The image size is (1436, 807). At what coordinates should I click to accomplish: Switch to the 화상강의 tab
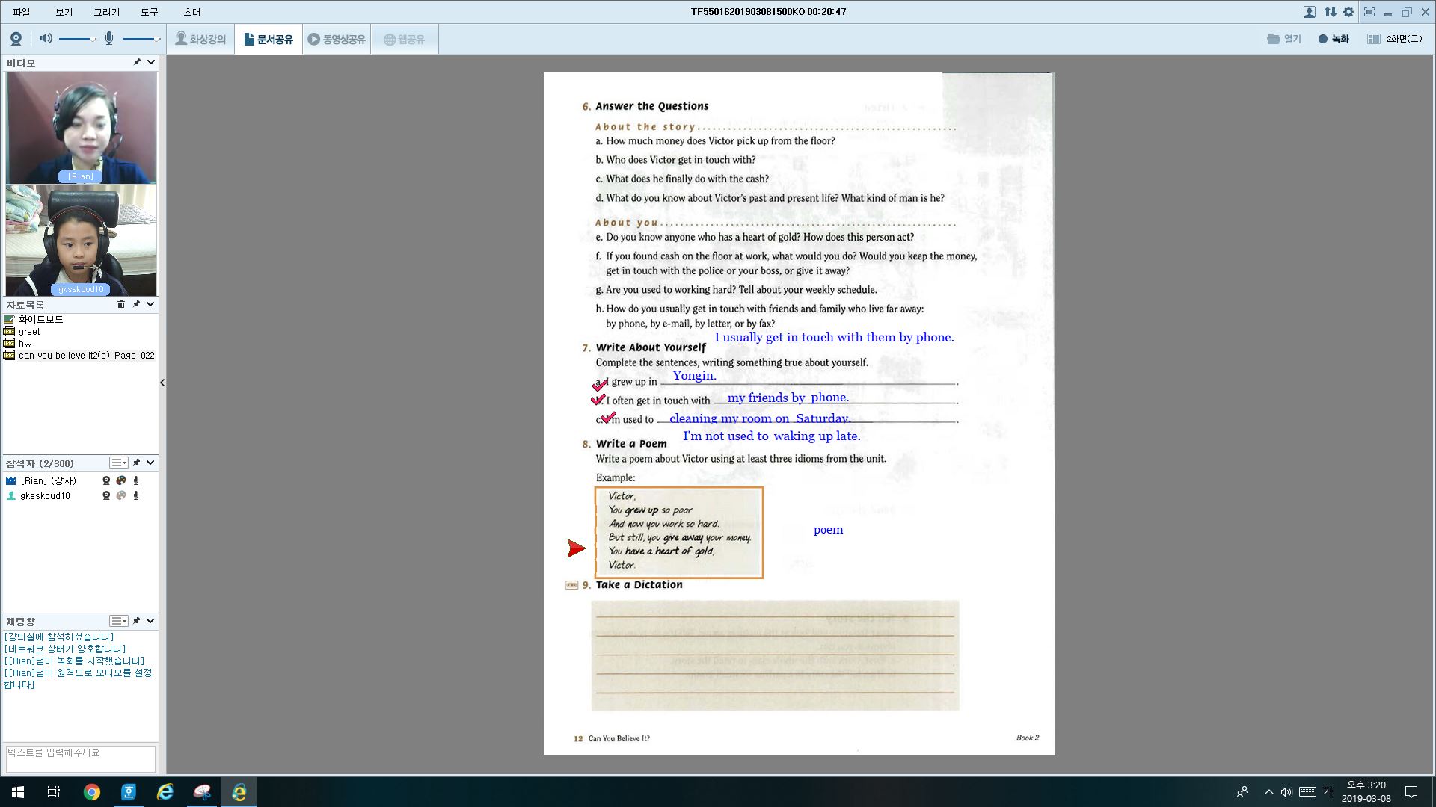pos(200,39)
